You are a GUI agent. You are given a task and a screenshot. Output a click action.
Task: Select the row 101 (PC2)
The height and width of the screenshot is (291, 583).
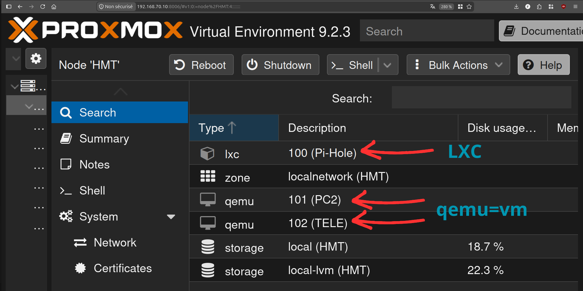(383, 200)
